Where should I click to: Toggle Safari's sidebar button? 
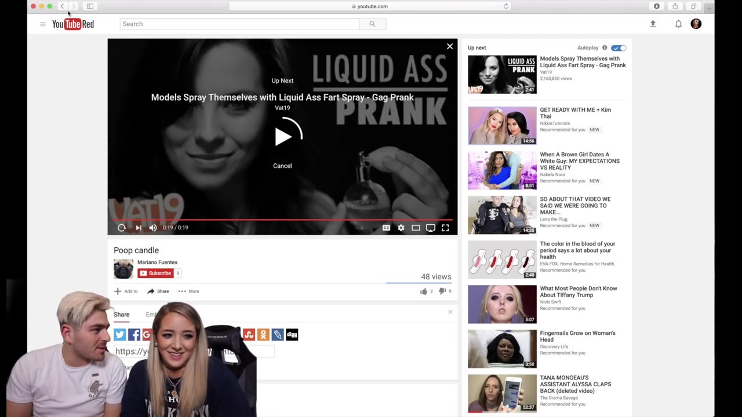(90, 6)
